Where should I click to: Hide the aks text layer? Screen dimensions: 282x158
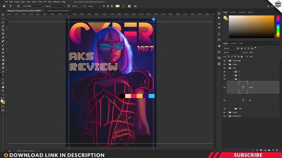(224, 101)
